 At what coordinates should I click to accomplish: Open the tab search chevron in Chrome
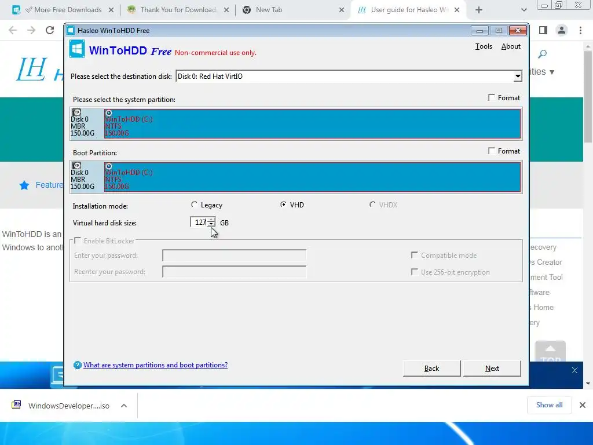coord(524,10)
